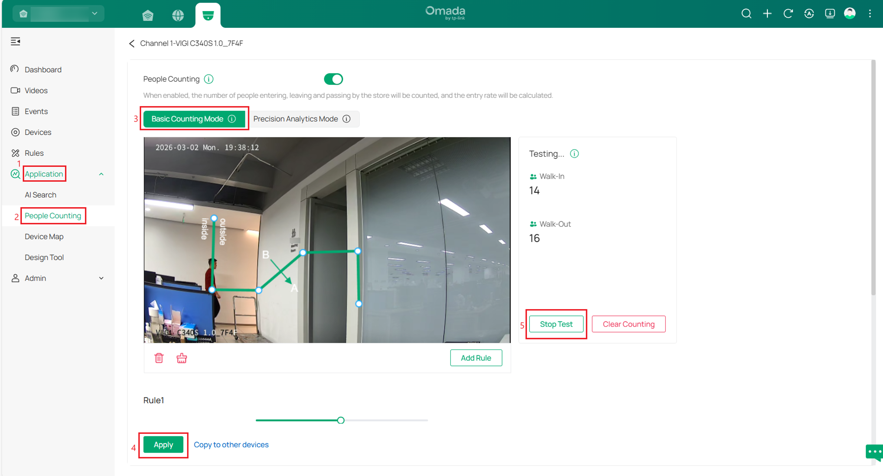Select the camera surveillance icon tab

click(x=208, y=15)
